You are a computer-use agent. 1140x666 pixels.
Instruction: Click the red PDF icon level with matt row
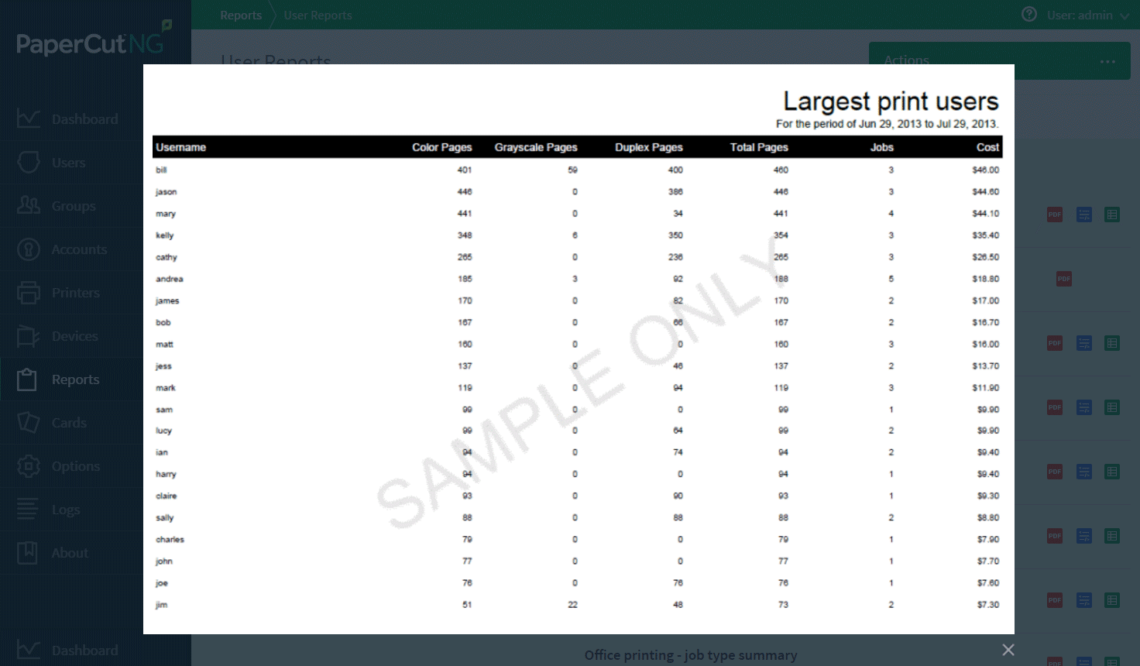pyautogui.click(x=1055, y=343)
